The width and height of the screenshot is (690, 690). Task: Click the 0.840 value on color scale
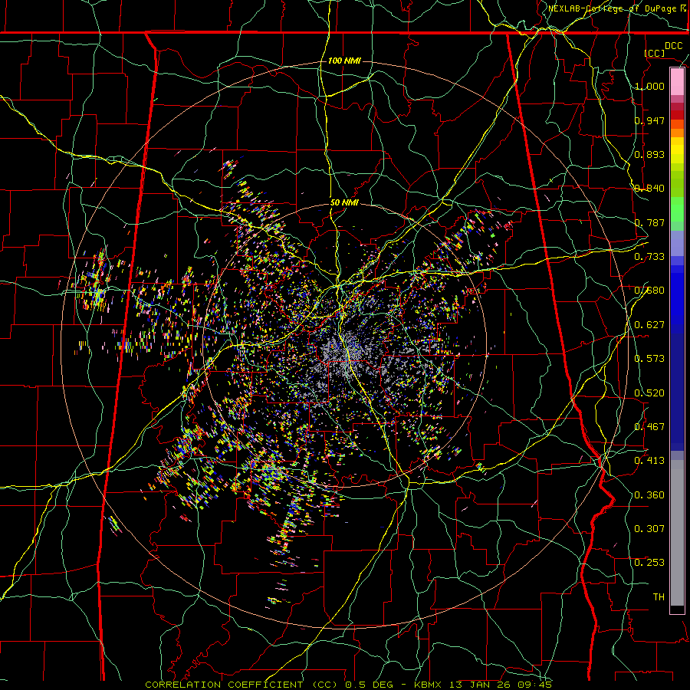pyautogui.click(x=649, y=189)
